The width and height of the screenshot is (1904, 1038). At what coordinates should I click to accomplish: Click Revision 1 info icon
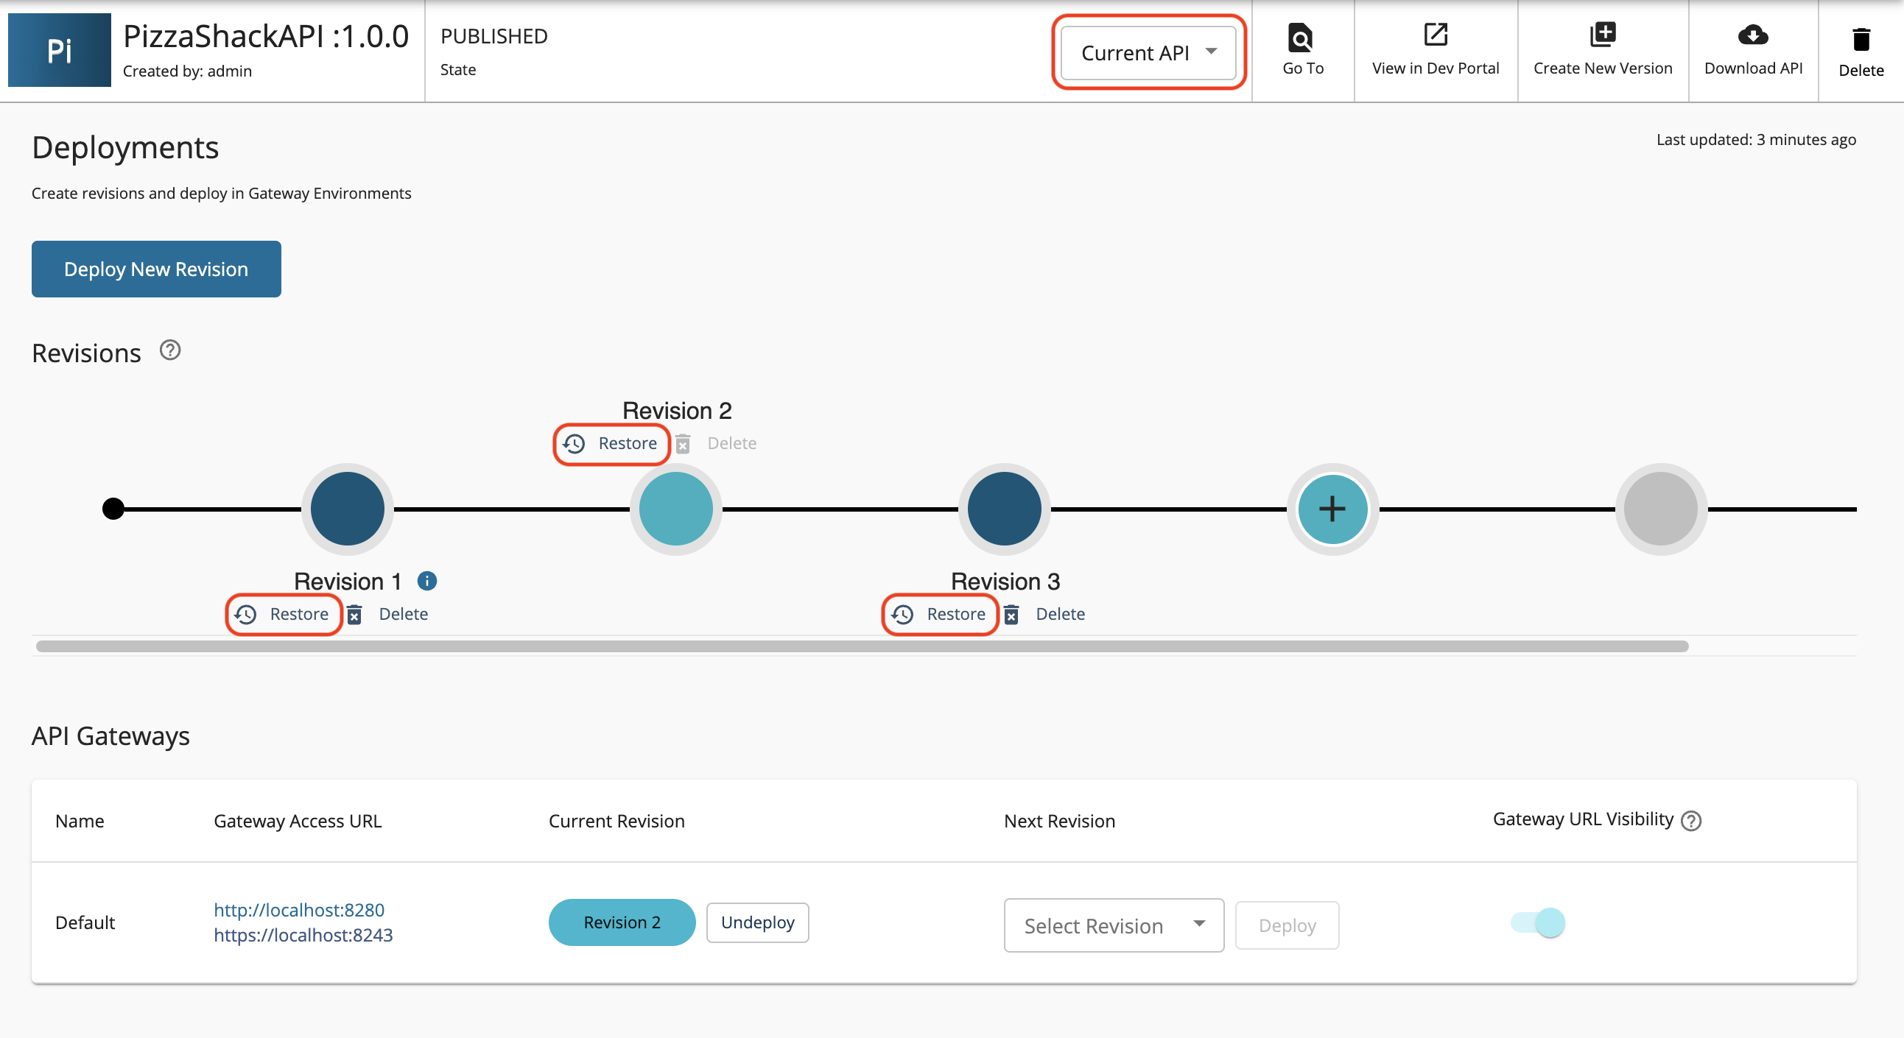point(427,581)
